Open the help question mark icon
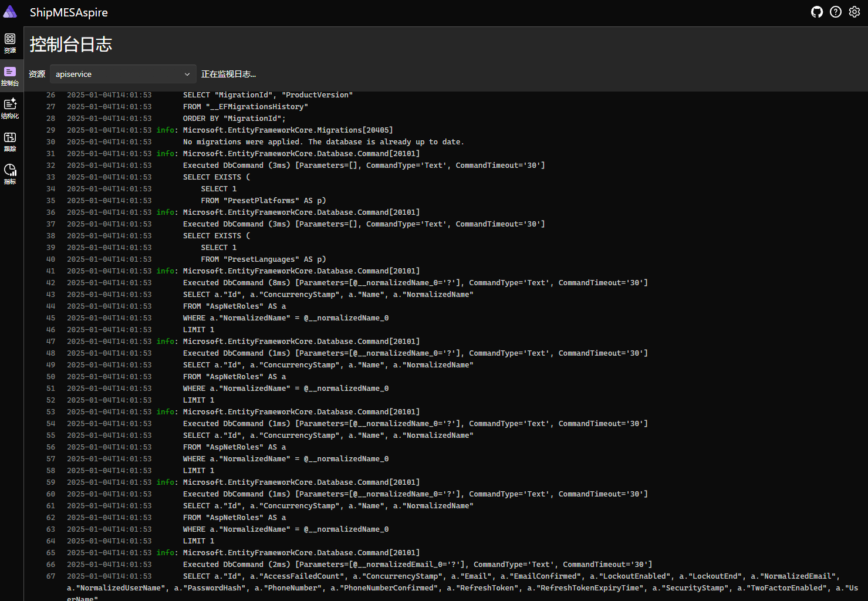868x601 pixels. coord(835,12)
